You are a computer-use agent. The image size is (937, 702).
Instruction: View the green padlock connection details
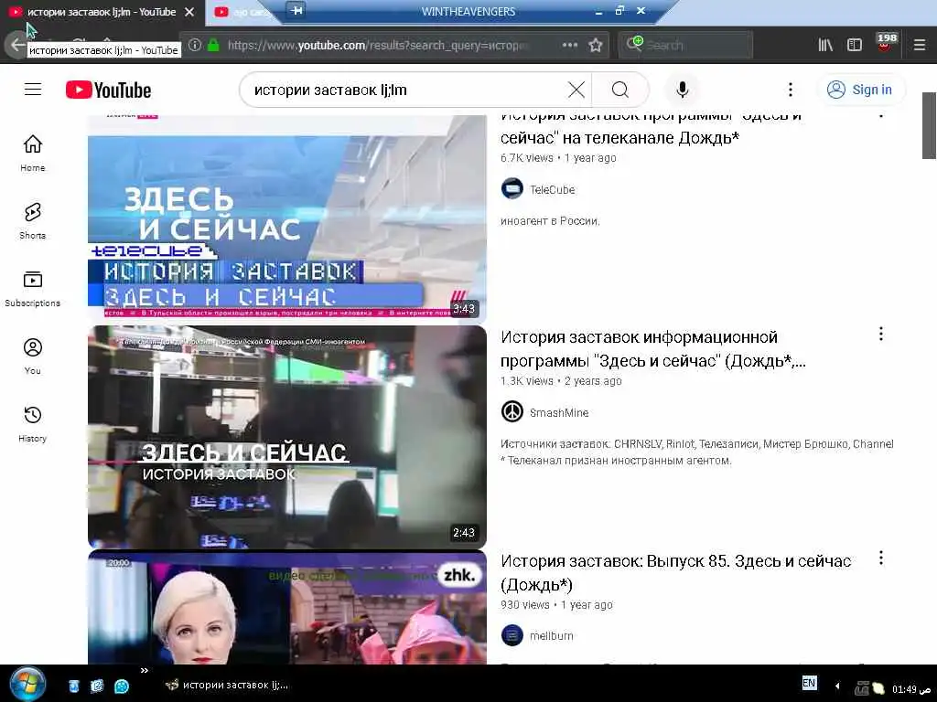click(212, 45)
